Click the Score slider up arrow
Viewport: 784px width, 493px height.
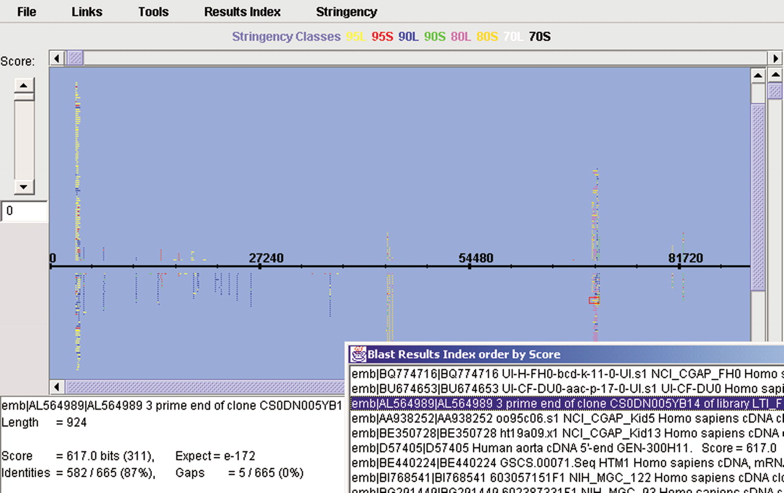pos(24,84)
